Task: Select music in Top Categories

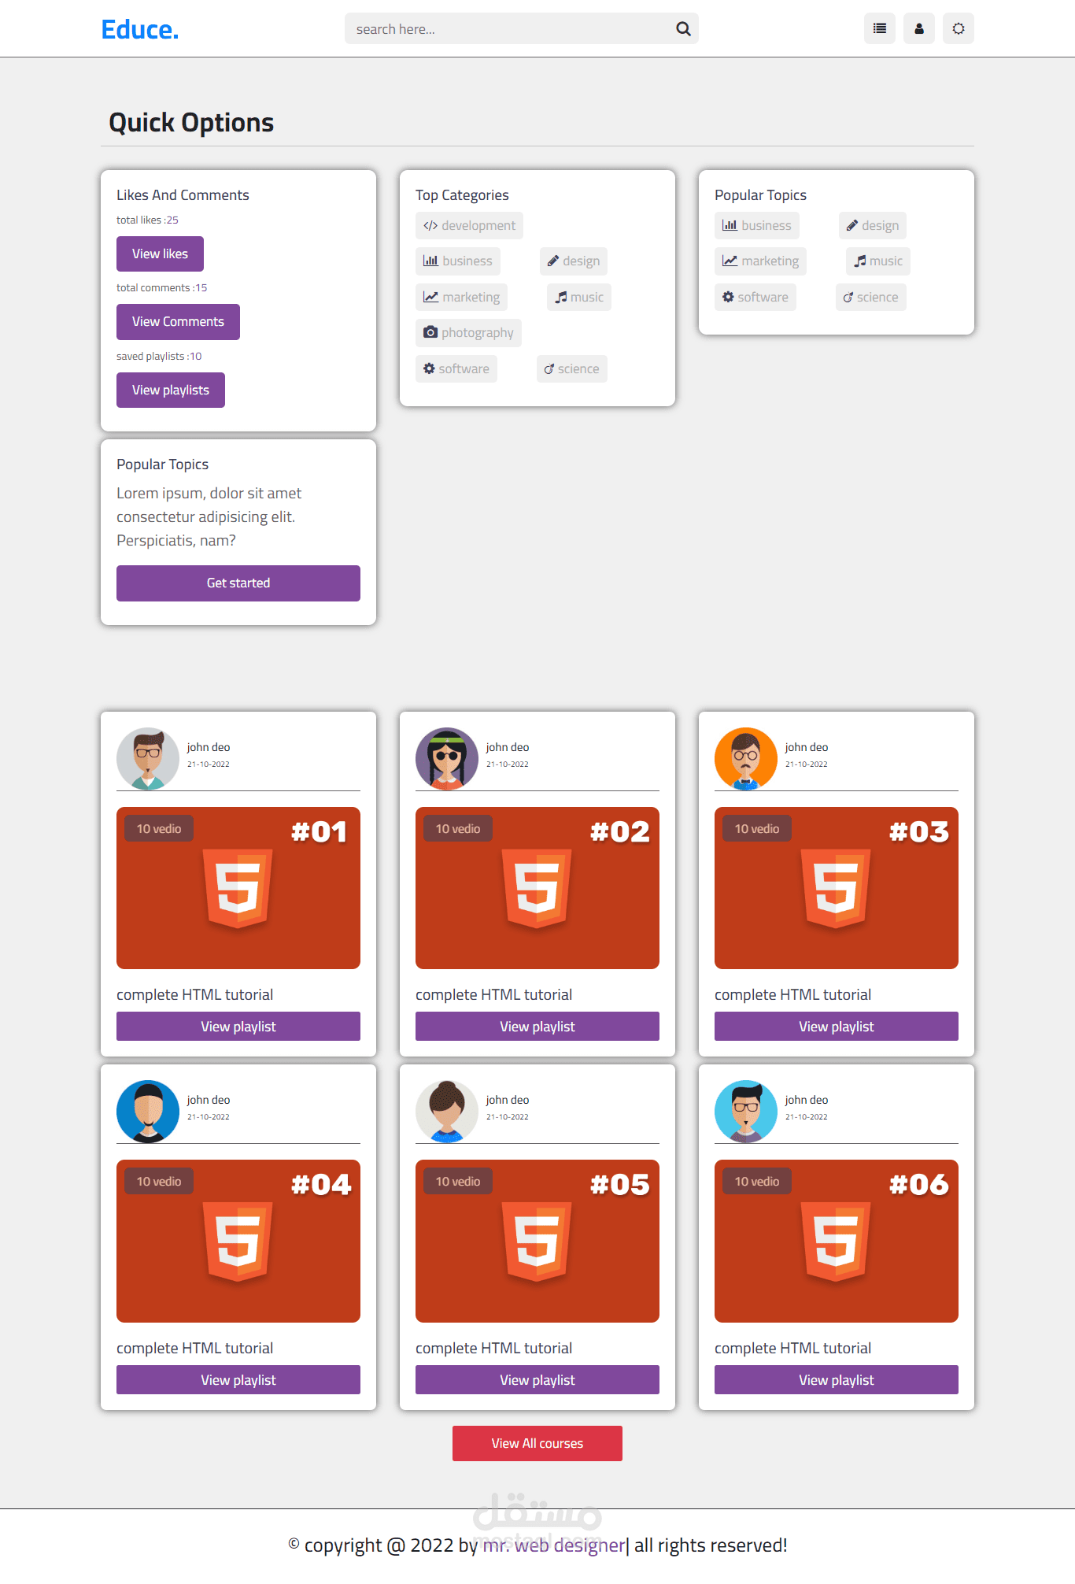Action: [x=579, y=297]
